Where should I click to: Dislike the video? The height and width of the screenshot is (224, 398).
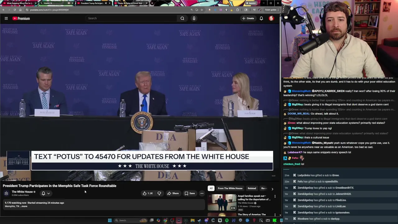click(x=159, y=193)
